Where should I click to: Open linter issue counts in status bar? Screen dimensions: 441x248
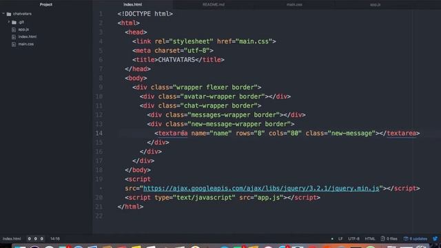35,239
